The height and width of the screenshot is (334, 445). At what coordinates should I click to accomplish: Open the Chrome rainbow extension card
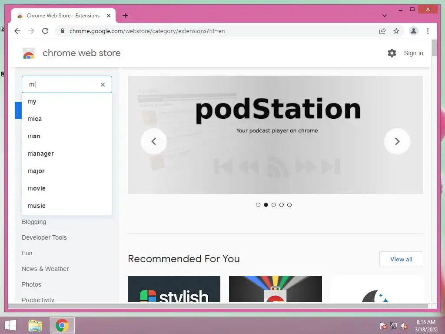pyautogui.click(x=275, y=289)
